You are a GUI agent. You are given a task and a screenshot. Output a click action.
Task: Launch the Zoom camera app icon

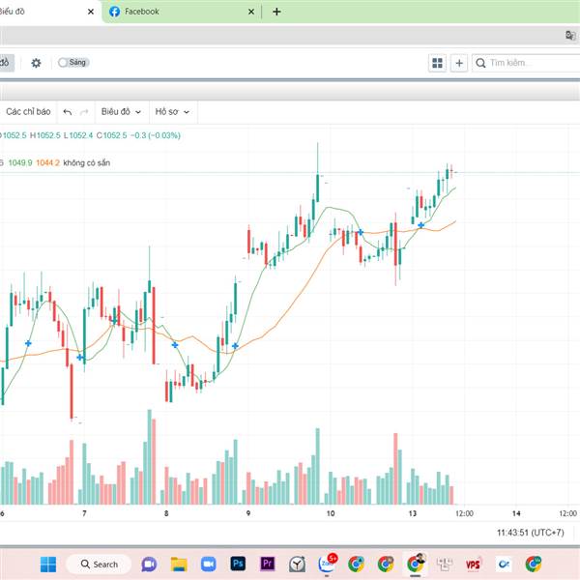click(208, 565)
